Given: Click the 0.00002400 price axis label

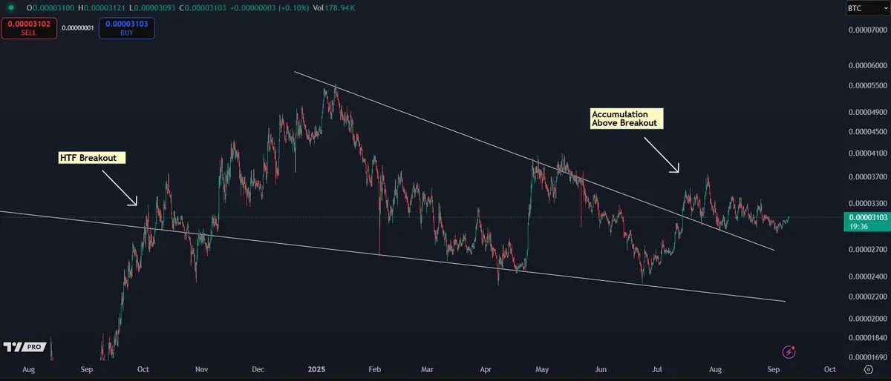Looking at the screenshot, I should point(868,276).
